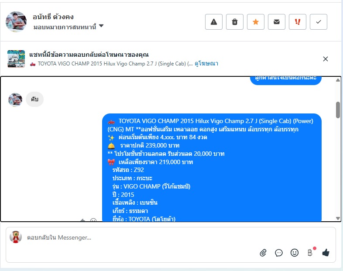Viewport: 343px width, 271px height.
Task: Star this conversation with the orange star
Action: coord(256,22)
